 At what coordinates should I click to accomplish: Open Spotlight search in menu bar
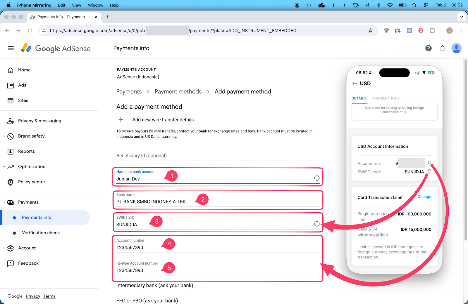coord(414,5)
